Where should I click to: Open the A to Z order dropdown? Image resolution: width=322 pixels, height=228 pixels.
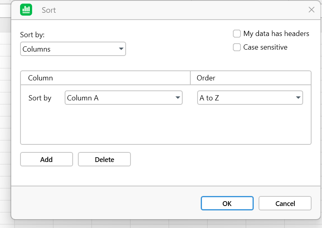[x=250, y=98]
